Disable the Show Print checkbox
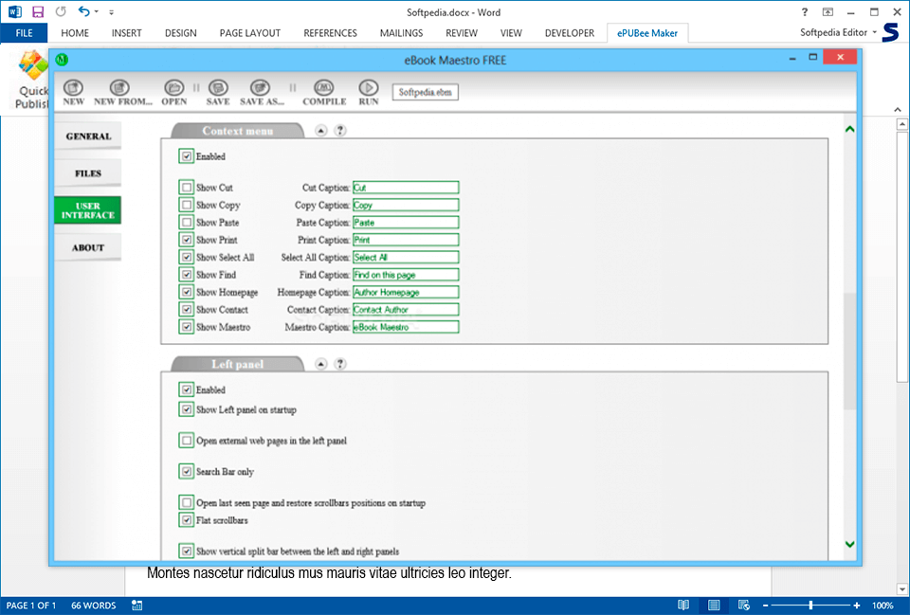This screenshot has width=910, height=615. coord(187,240)
